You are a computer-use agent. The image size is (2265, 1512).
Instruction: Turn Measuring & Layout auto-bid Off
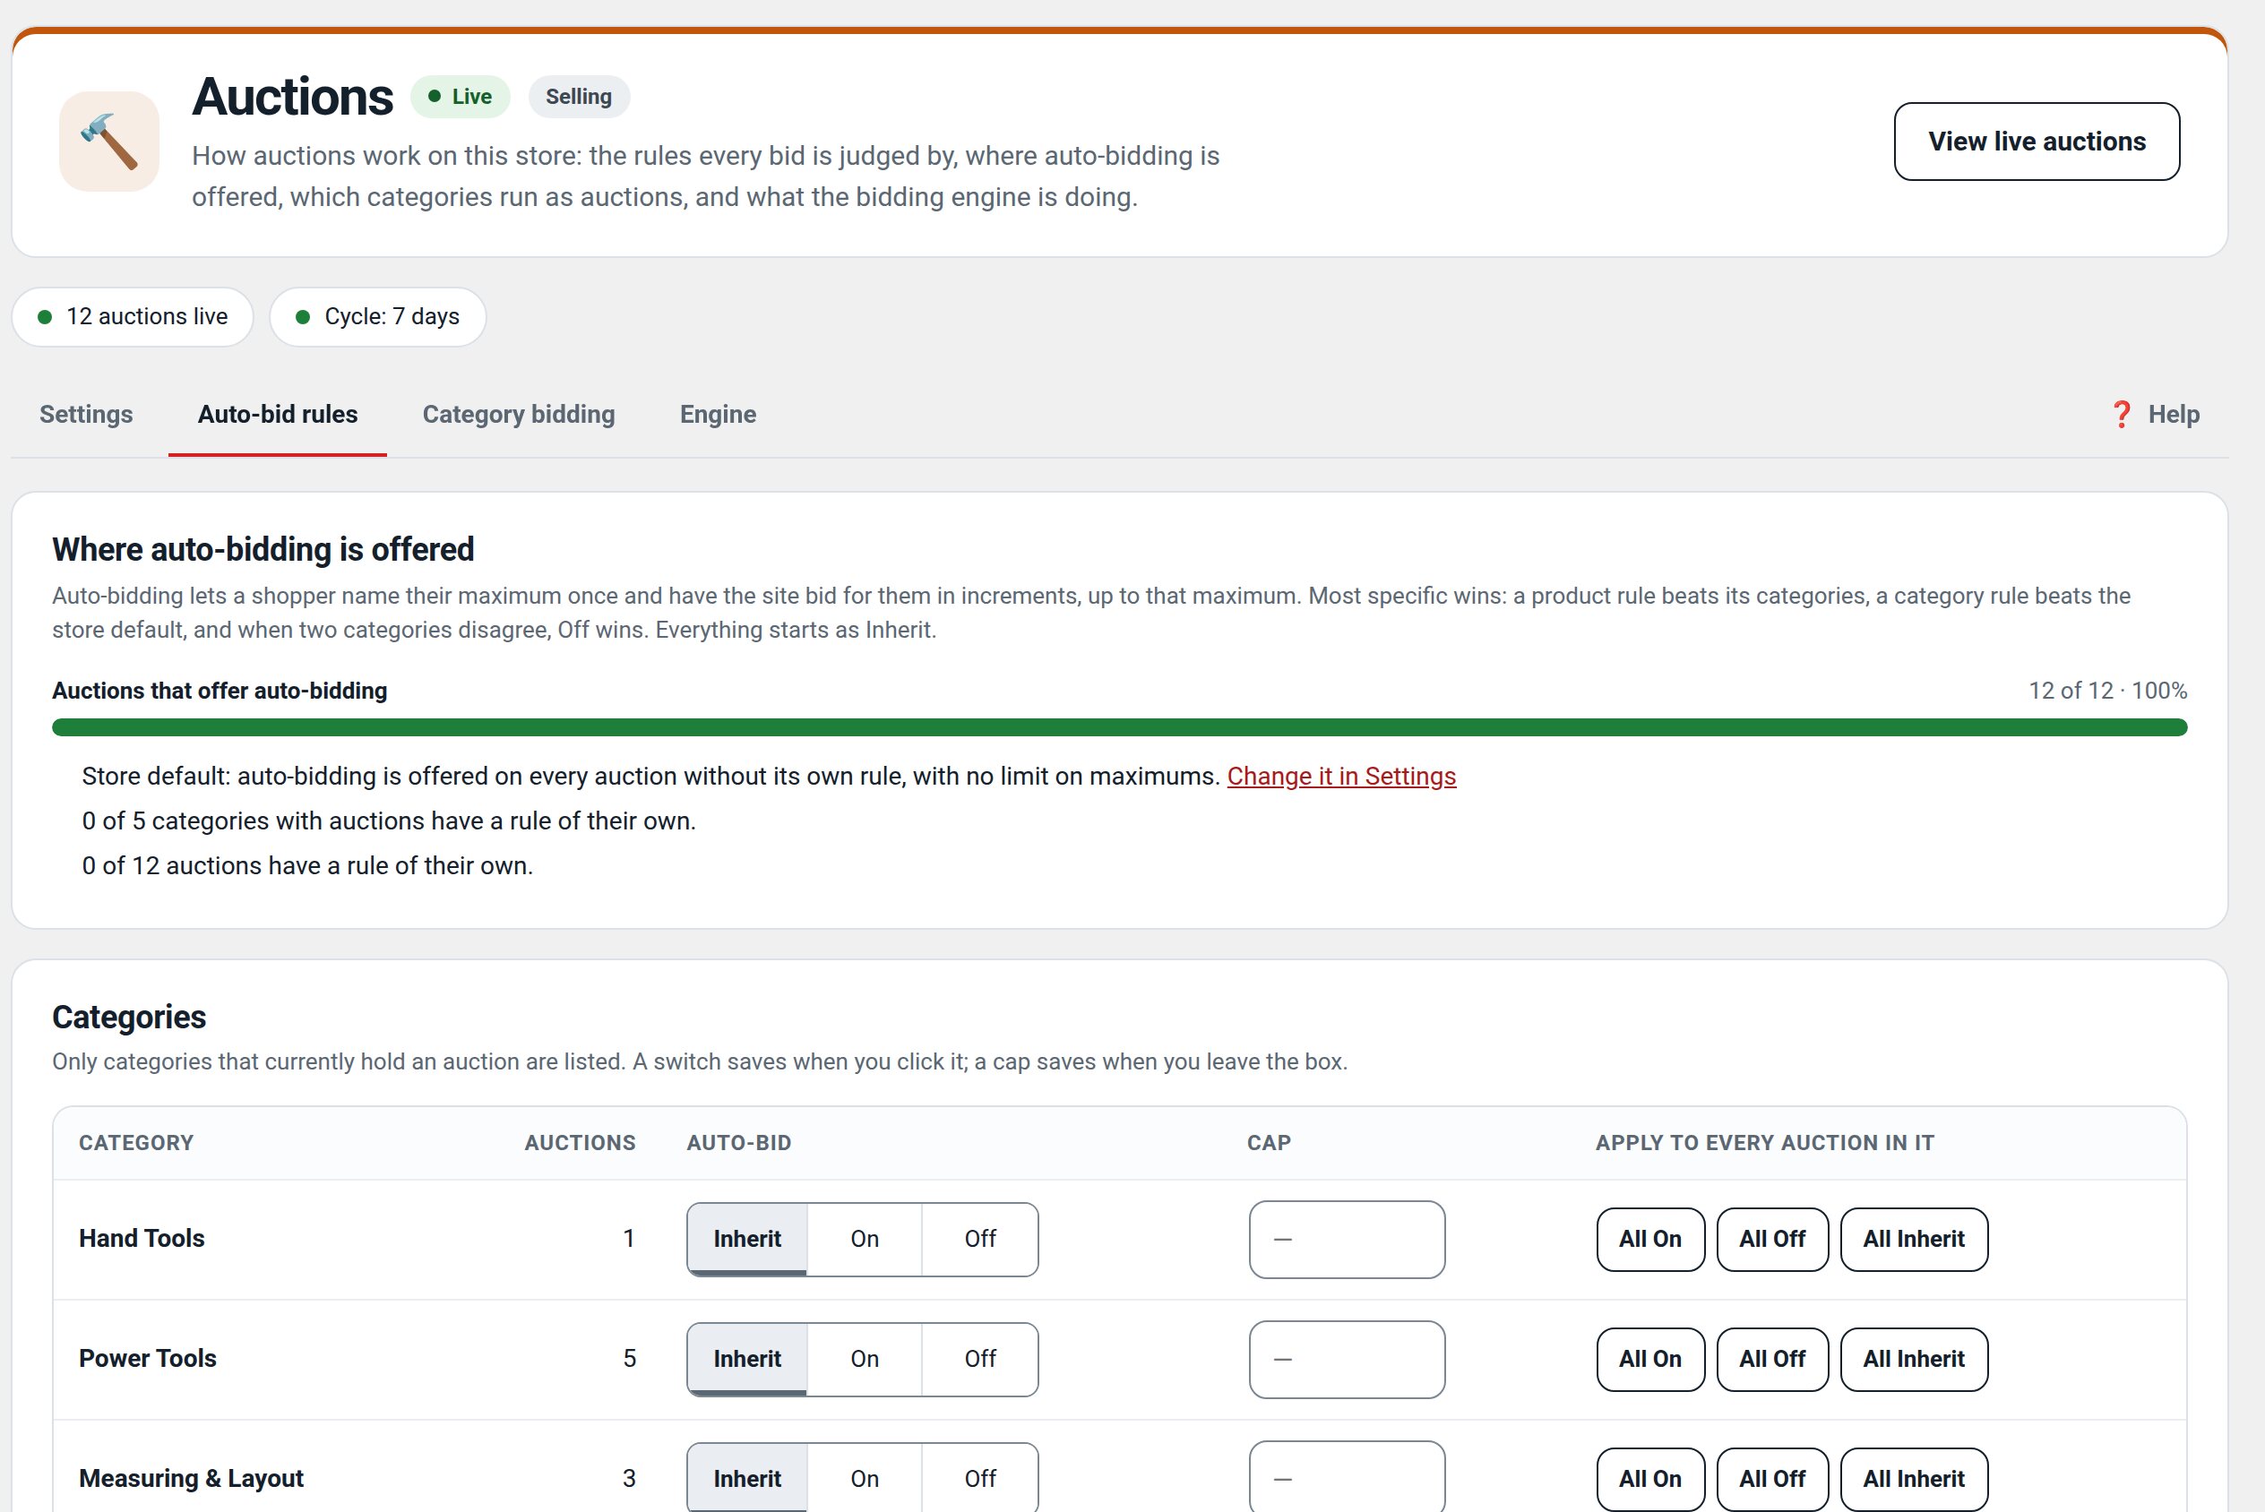[979, 1477]
